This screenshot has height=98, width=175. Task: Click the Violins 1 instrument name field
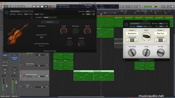(50, 22)
